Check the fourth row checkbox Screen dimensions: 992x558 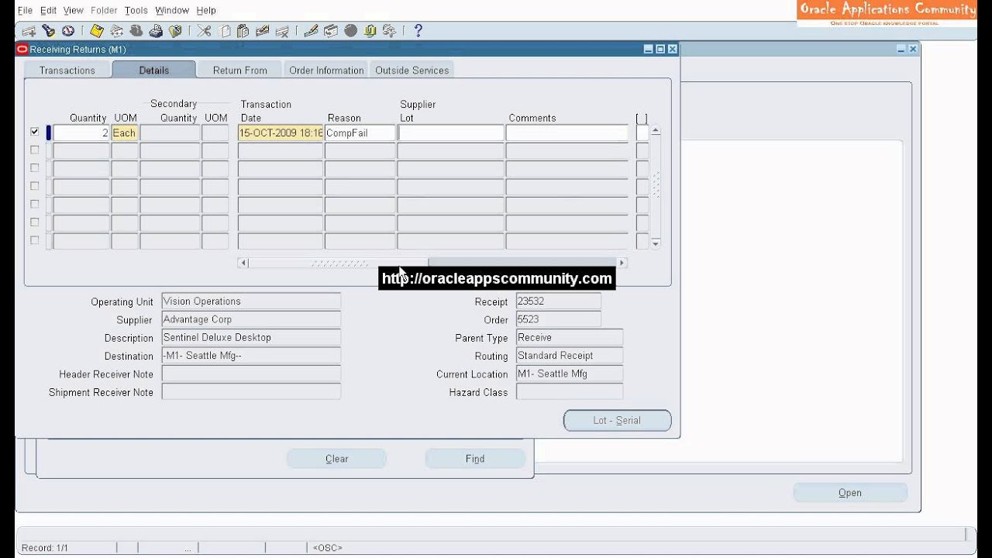tap(34, 186)
